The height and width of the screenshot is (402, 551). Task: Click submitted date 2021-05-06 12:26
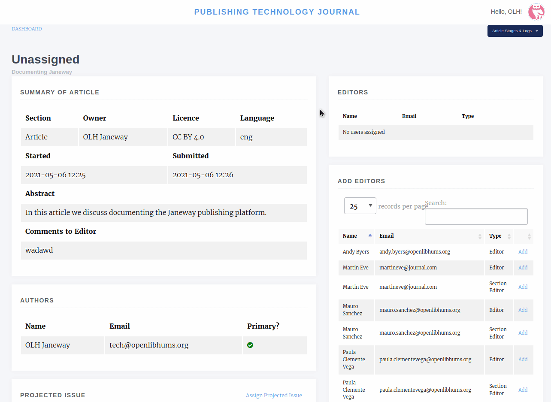[203, 175]
